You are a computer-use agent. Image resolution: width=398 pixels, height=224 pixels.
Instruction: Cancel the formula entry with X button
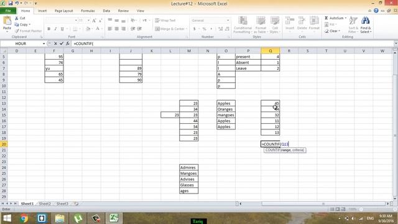[x=55, y=44]
